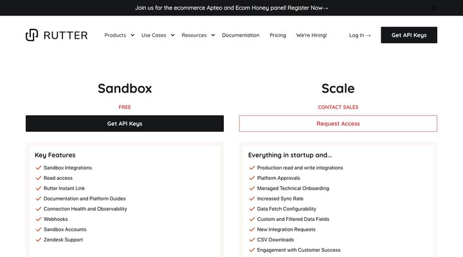Click the Rutter logo icon

click(x=32, y=35)
